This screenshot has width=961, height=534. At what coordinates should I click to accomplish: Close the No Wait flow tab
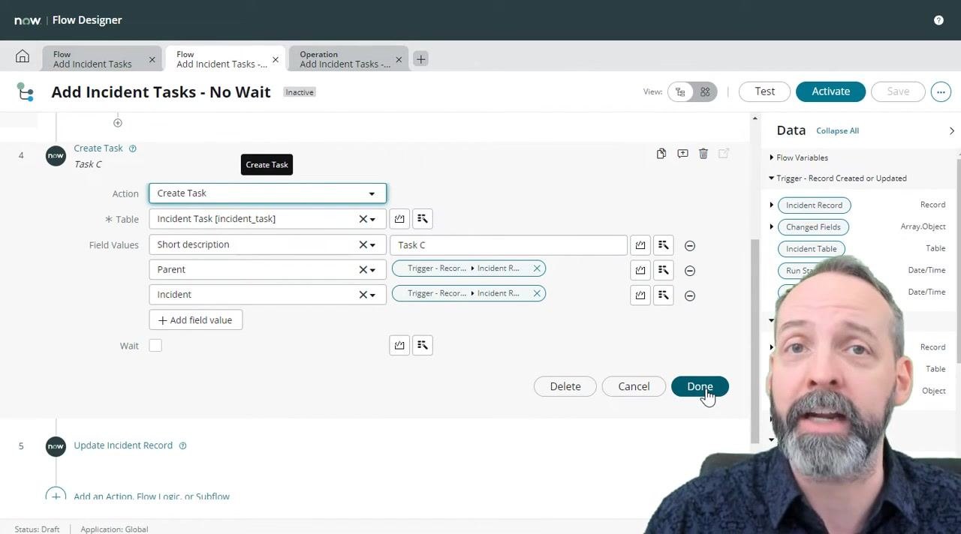tap(276, 60)
